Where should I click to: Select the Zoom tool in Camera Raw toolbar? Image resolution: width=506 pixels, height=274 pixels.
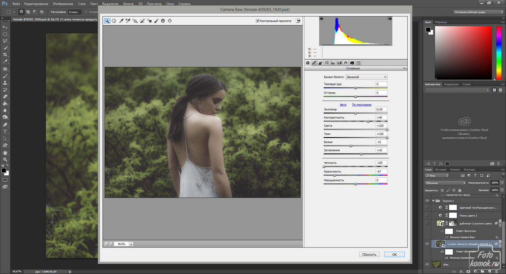(x=107, y=21)
